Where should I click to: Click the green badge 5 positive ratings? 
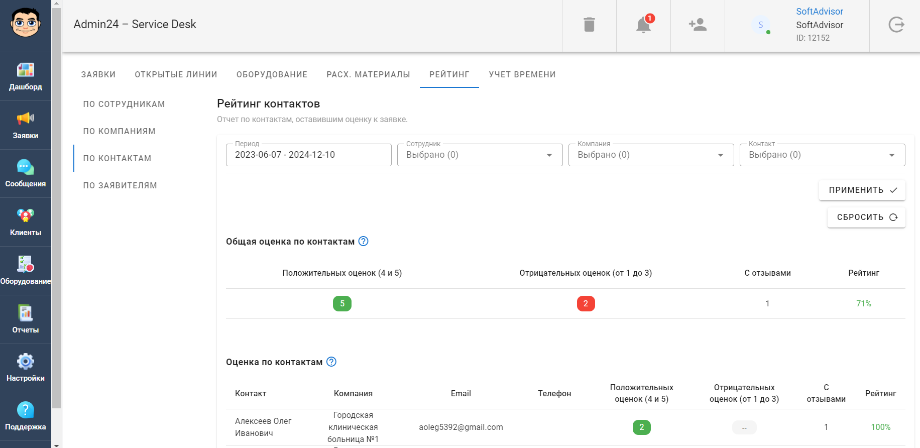[x=342, y=303]
